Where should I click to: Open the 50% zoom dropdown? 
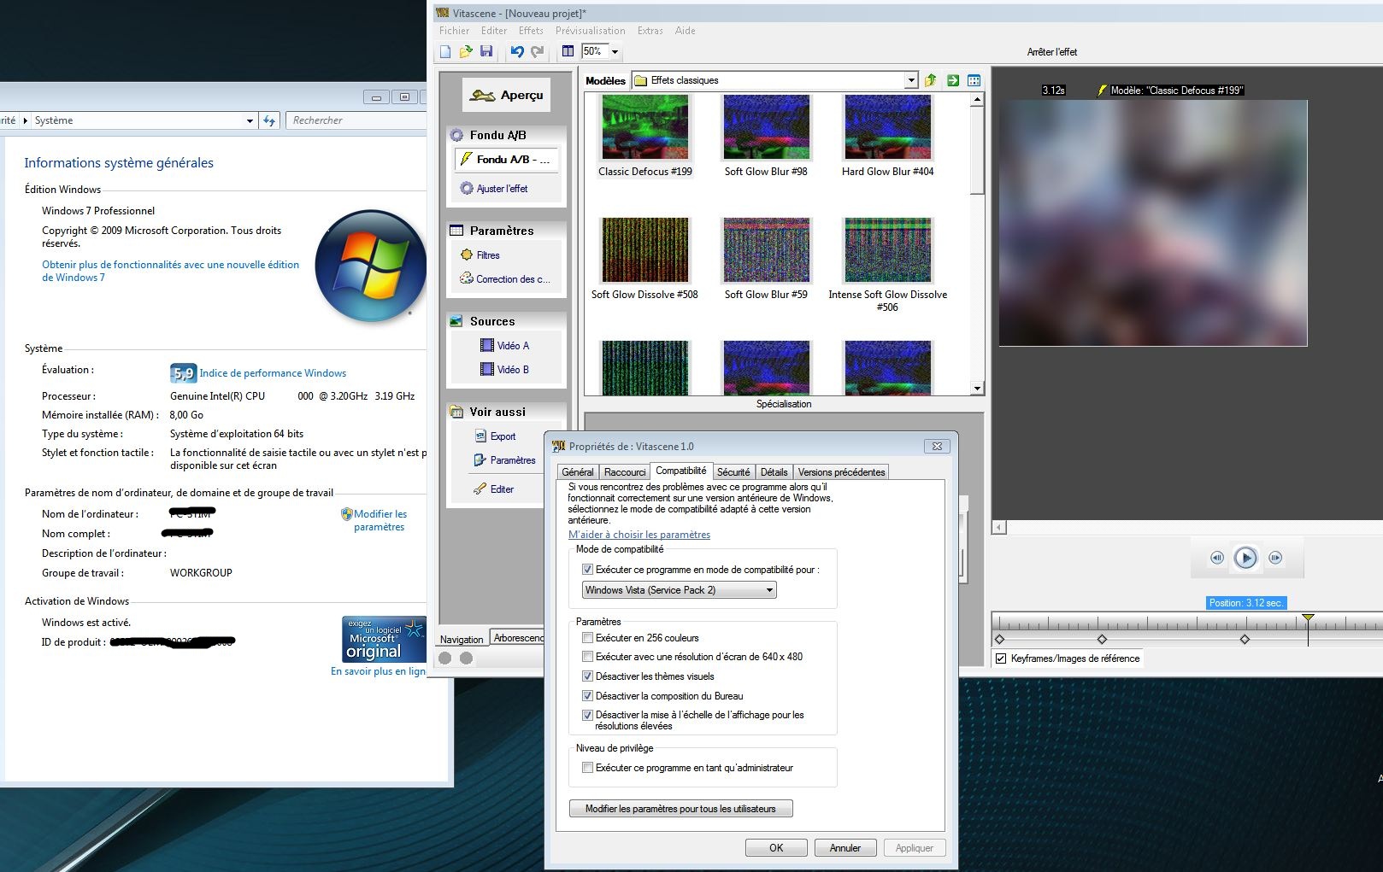[x=615, y=51]
